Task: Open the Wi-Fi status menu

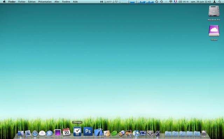Action: click(170, 2)
